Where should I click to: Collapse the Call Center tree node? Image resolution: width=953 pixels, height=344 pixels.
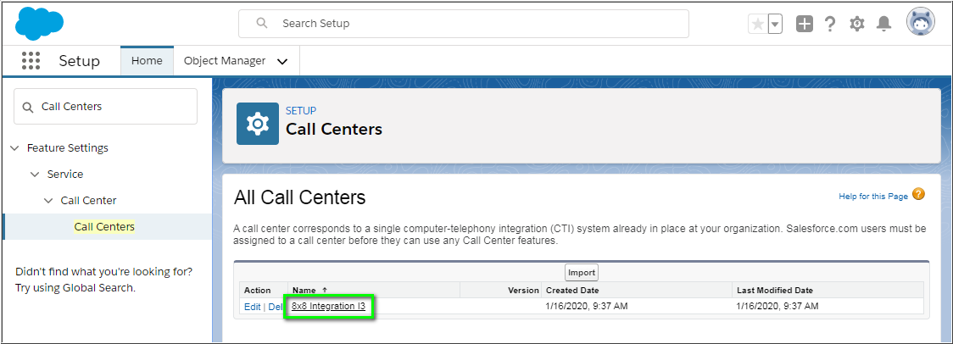point(48,201)
